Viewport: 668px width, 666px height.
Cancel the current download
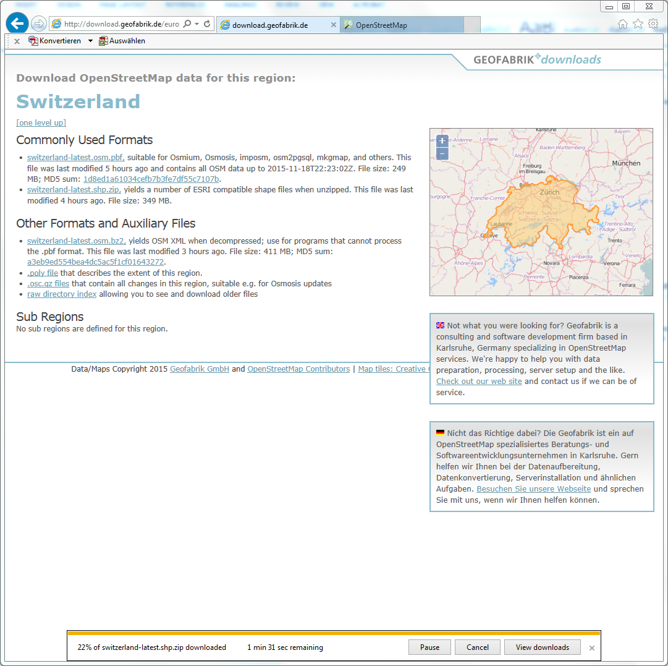tap(477, 647)
